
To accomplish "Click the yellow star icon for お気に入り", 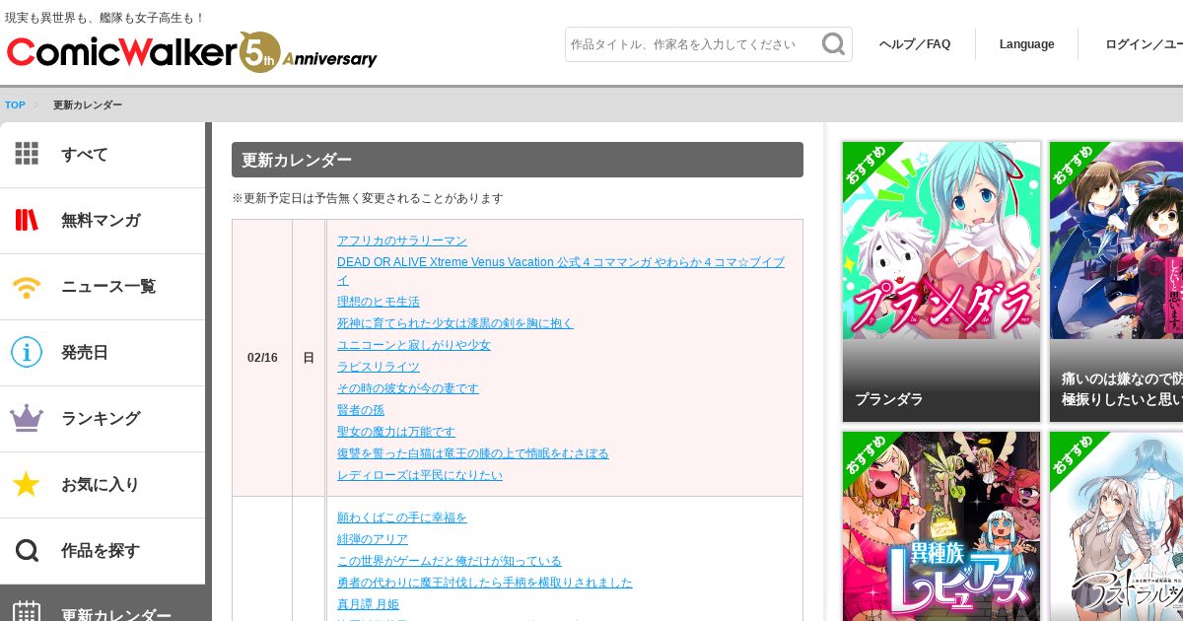I will coord(27,484).
